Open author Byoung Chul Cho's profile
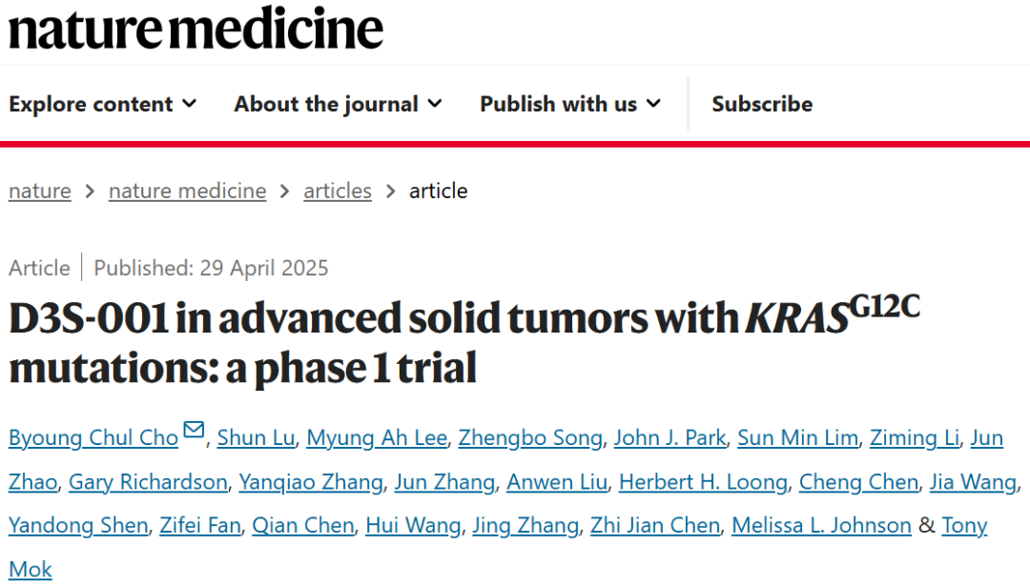This screenshot has width=1030, height=586. point(93,437)
